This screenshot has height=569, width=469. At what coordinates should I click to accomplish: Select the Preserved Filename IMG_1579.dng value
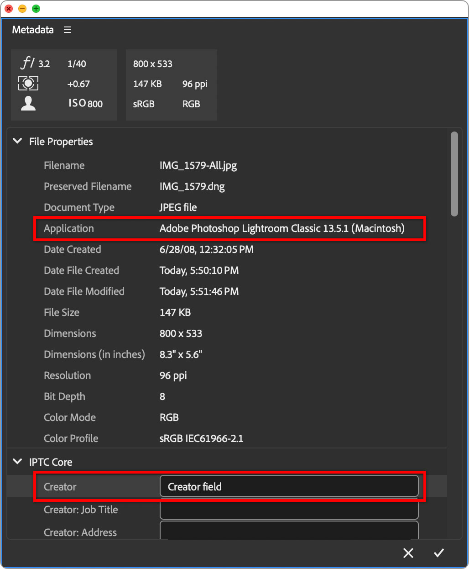(x=192, y=186)
